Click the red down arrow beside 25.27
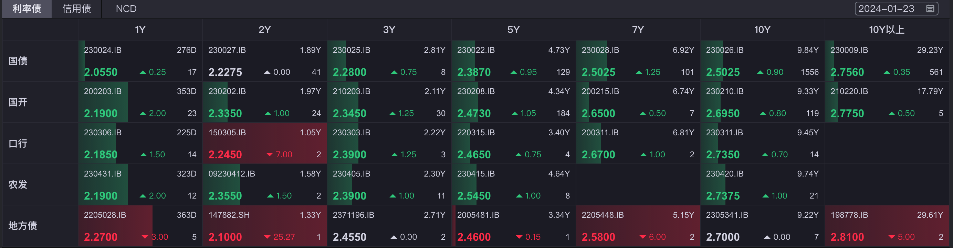Viewport: 953px width, 248px height. coord(267,237)
